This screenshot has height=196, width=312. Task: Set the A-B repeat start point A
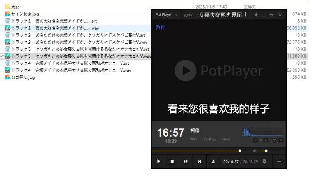255,140
